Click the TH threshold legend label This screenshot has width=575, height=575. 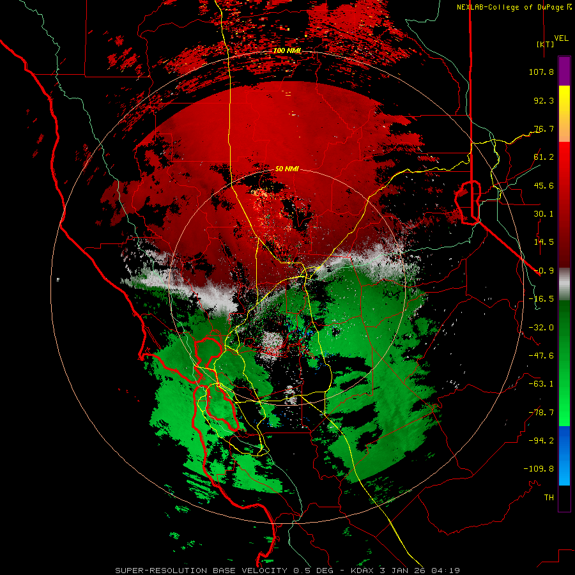click(x=549, y=498)
